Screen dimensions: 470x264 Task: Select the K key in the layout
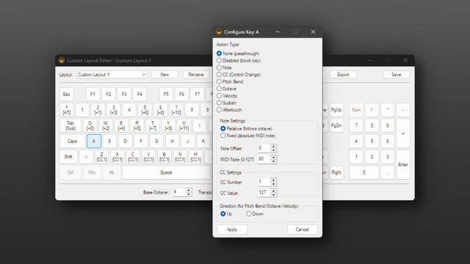(203, 141)
